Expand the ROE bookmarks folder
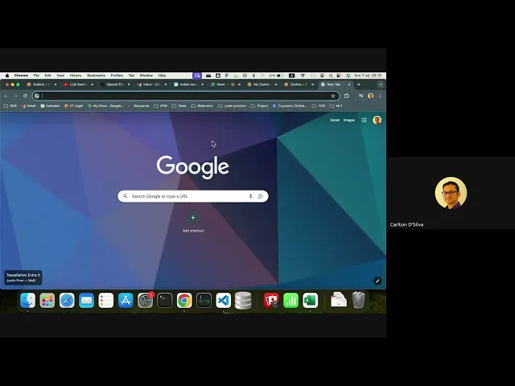This screenshot has height=386, width=515. (x=10, y=105)
